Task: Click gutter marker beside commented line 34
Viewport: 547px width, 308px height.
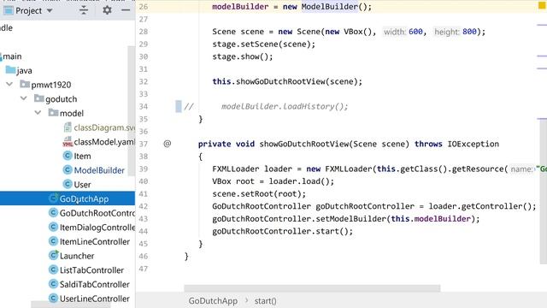Action: click(x=179, y=106)
